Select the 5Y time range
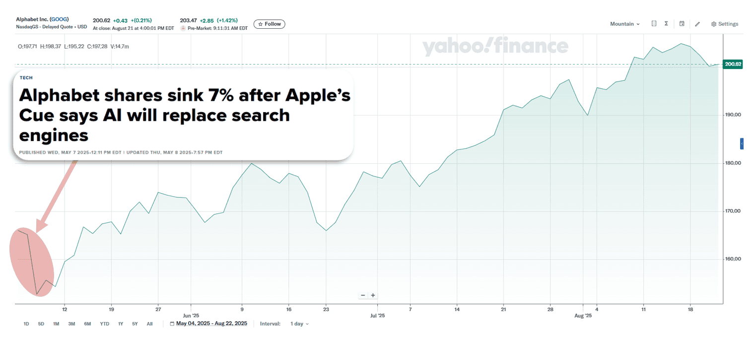This screenshot has height=339, width=755. 135,324
